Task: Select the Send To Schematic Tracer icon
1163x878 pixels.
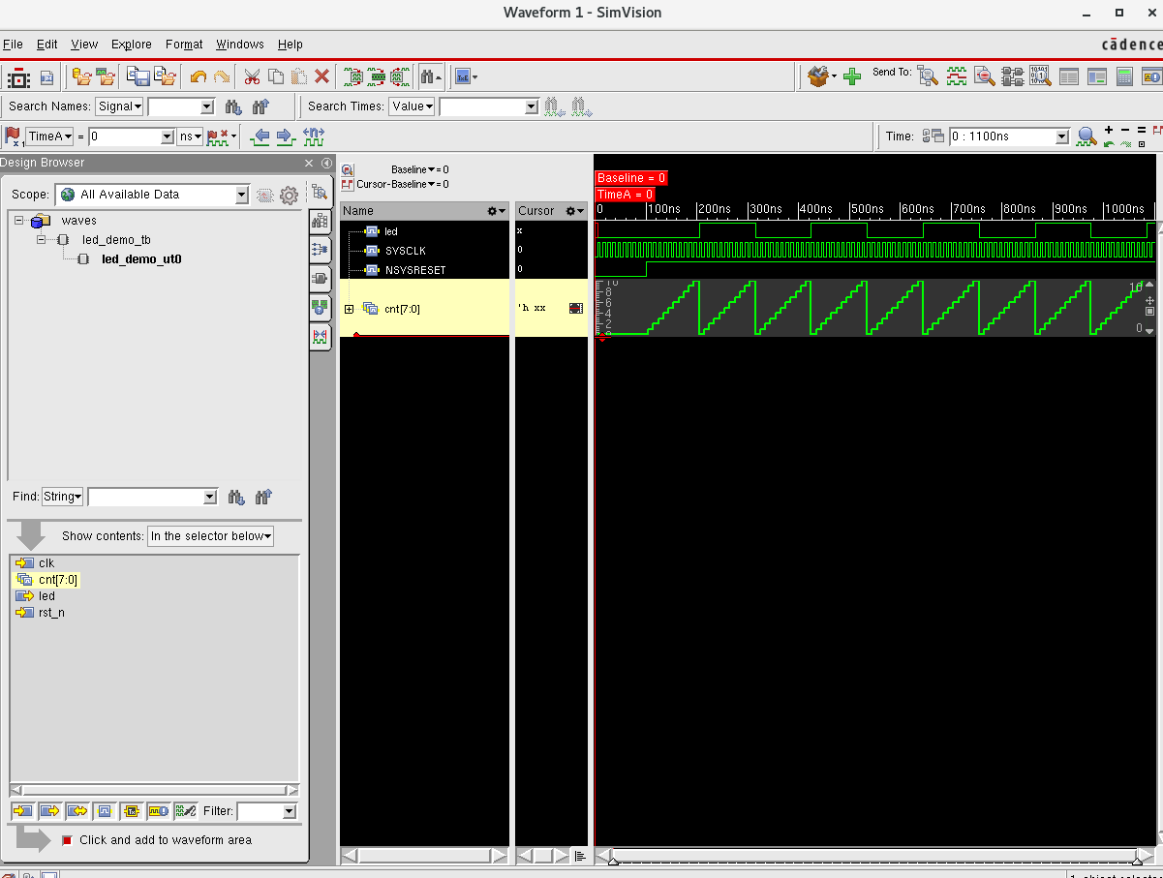Action: click(x=1013, y=76)
